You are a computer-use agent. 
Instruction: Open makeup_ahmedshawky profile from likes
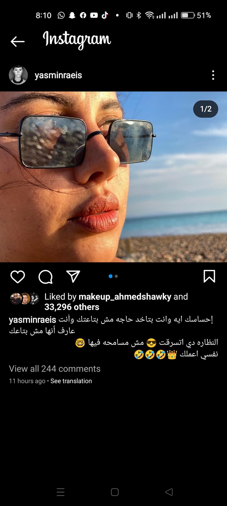point(125,297)
